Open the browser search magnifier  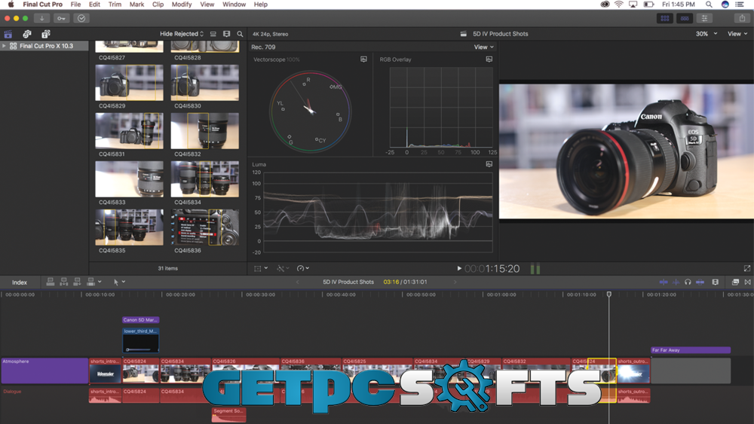coord(240,34)
